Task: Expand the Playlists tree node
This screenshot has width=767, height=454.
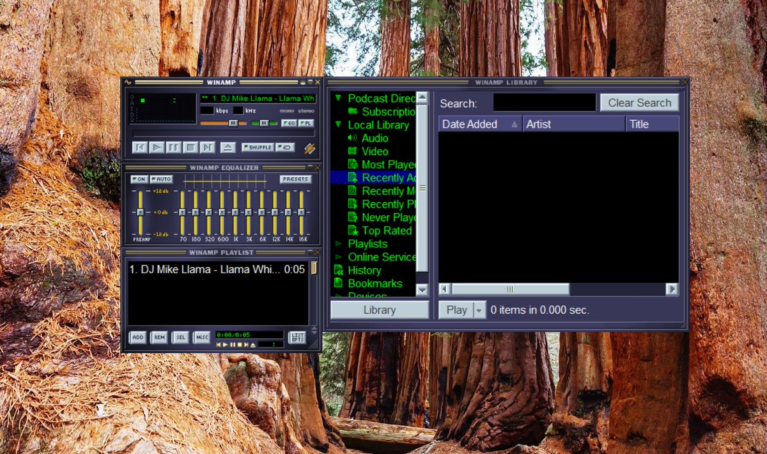Action: (x=338, y=244)
